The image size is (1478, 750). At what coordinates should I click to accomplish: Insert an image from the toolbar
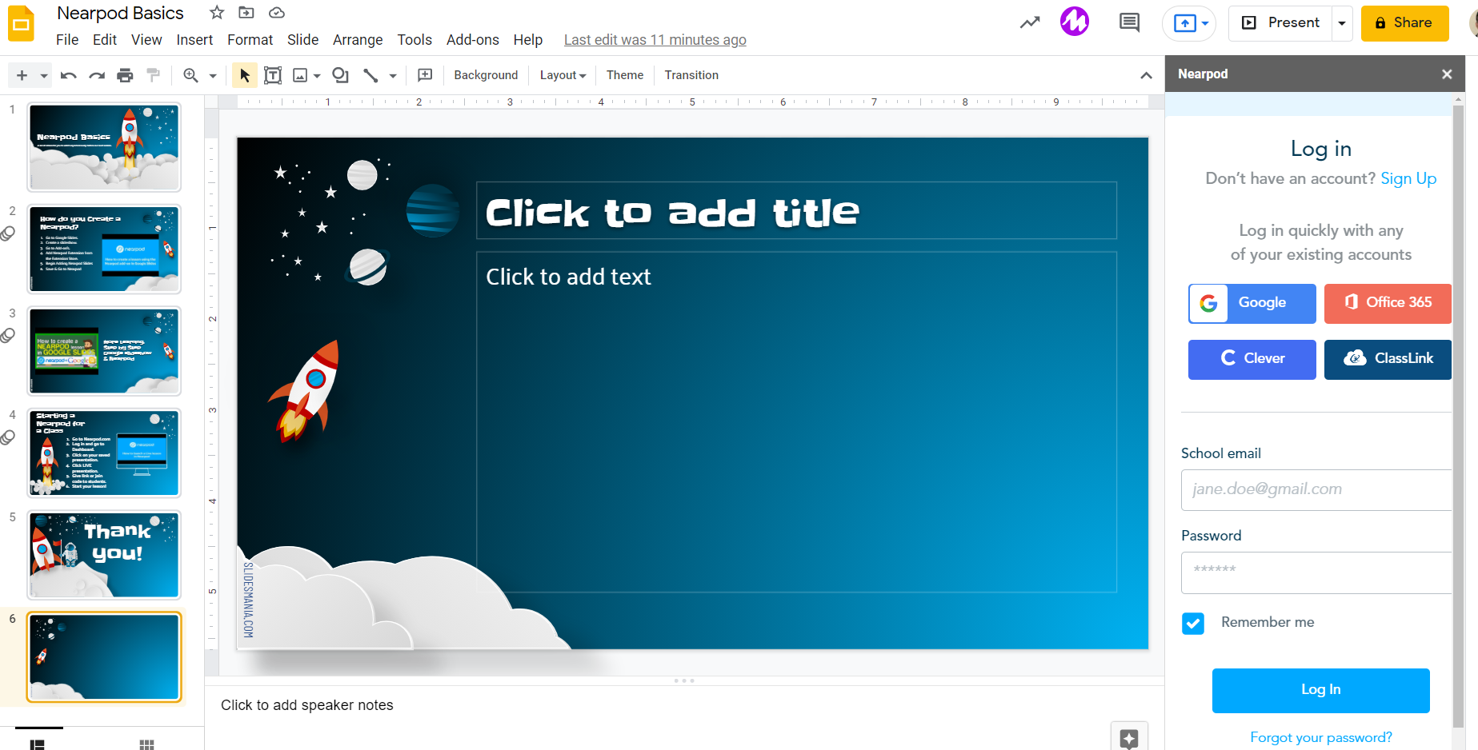pyautogui.click(x=300, y=75)
